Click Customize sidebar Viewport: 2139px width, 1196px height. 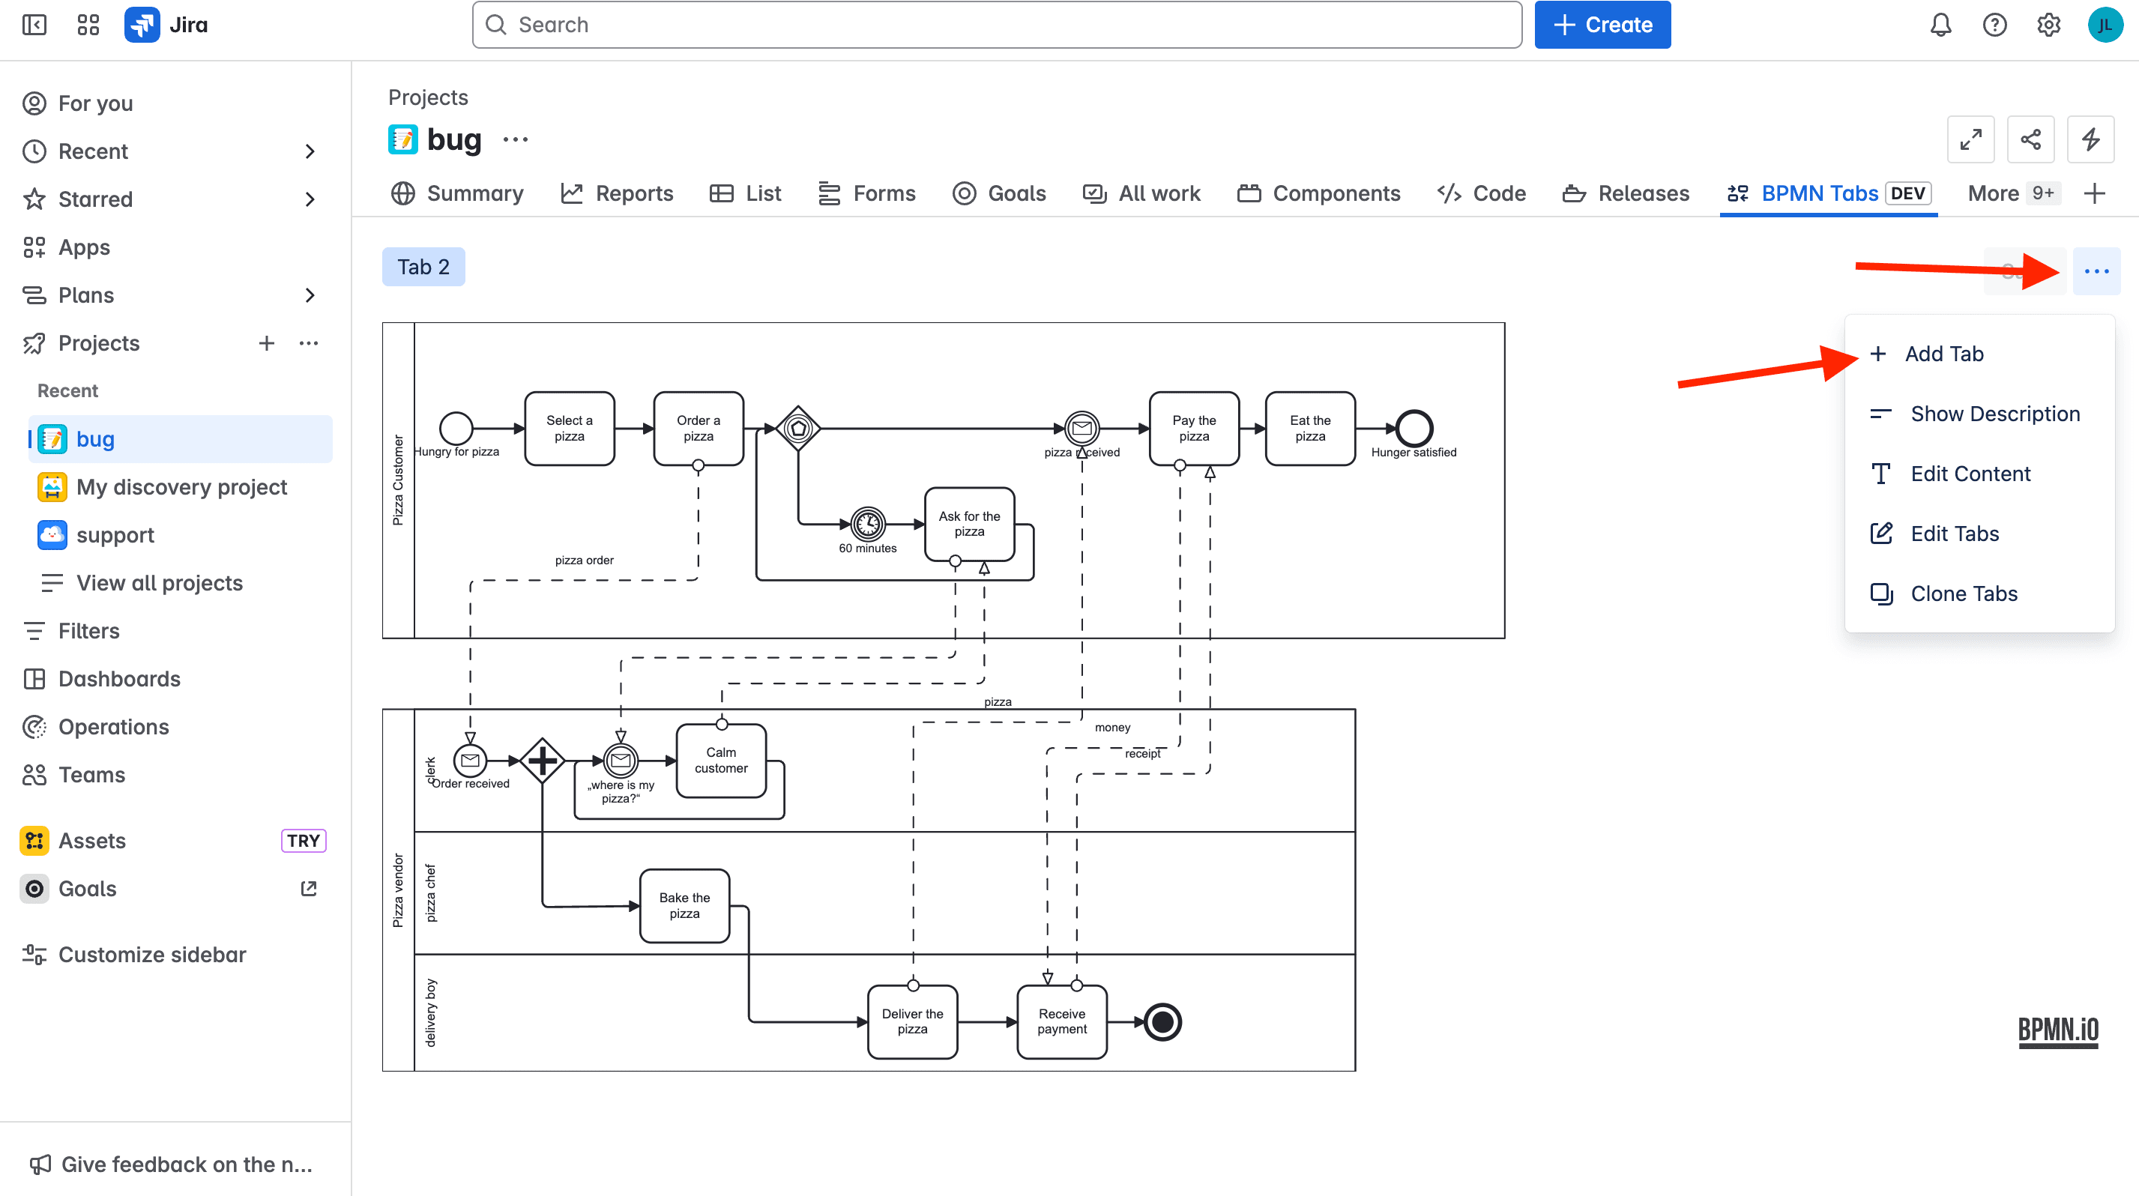click(175, 955)
